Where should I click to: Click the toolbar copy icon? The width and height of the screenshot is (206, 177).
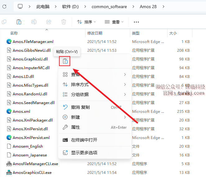click(4, 22)
